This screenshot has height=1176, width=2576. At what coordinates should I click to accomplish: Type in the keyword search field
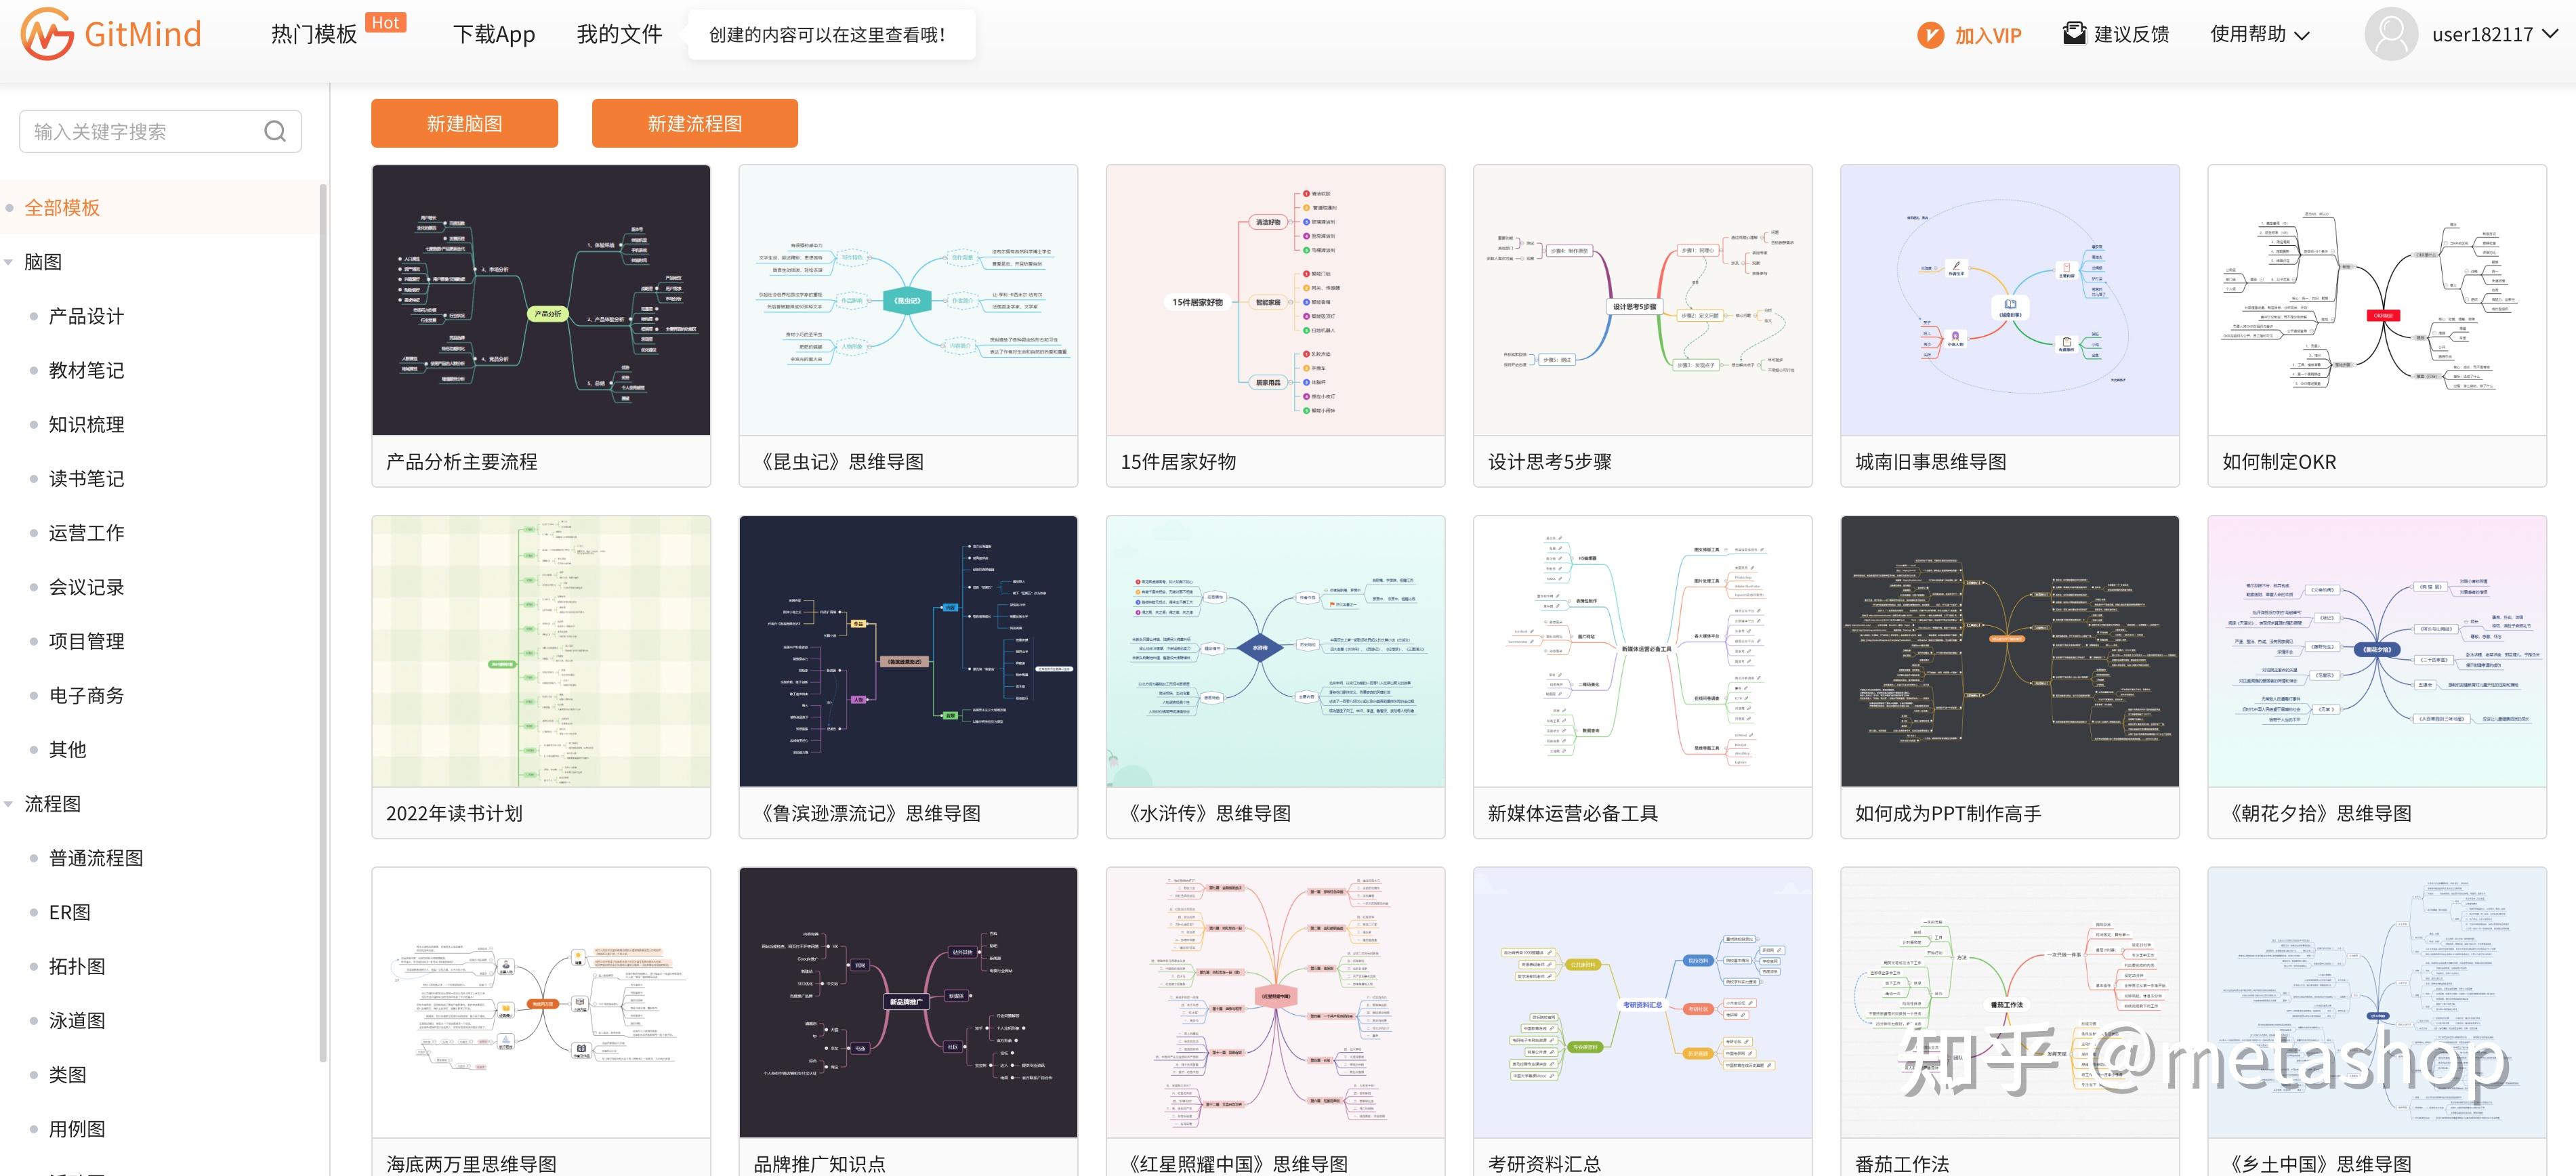coord(140,131)
